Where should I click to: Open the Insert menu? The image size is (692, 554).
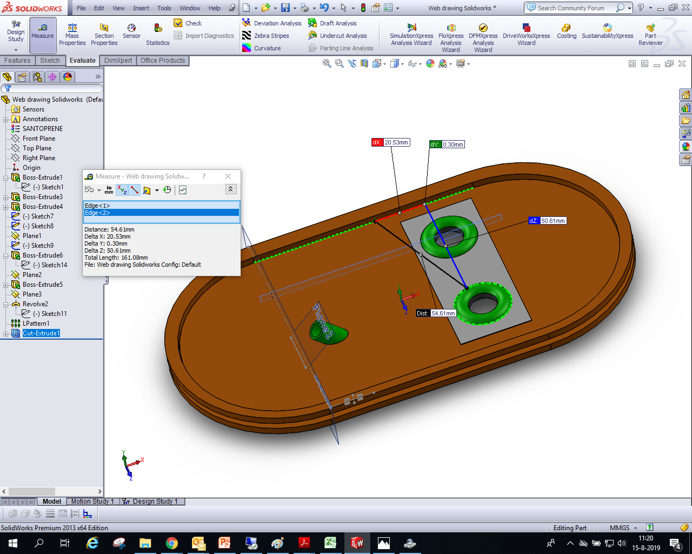[141, 8]
